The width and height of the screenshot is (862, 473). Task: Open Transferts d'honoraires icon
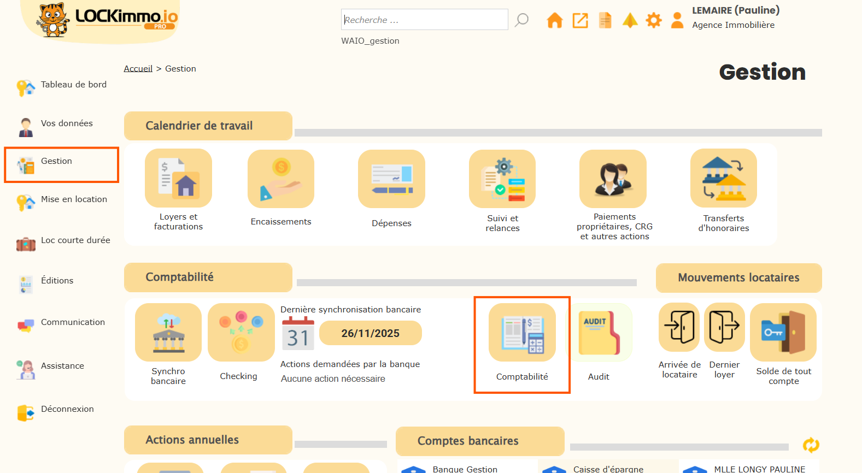coord(723,178)
